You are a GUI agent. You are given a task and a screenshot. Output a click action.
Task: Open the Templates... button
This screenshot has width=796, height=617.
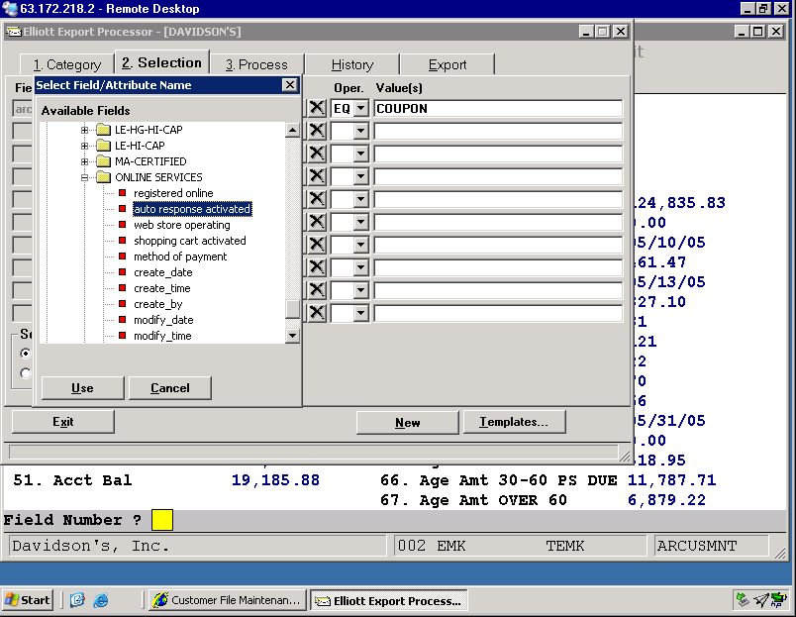click(x=514, y=422)
